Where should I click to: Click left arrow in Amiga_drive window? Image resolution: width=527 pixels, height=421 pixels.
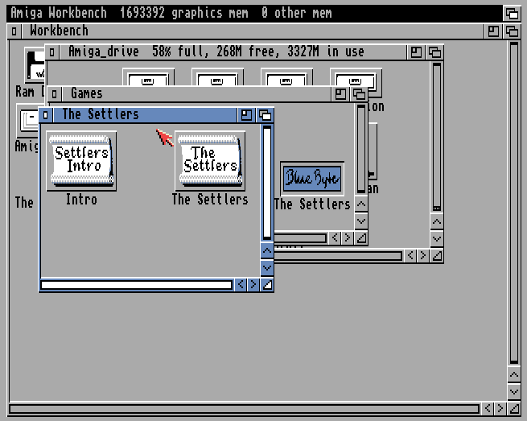410,256
